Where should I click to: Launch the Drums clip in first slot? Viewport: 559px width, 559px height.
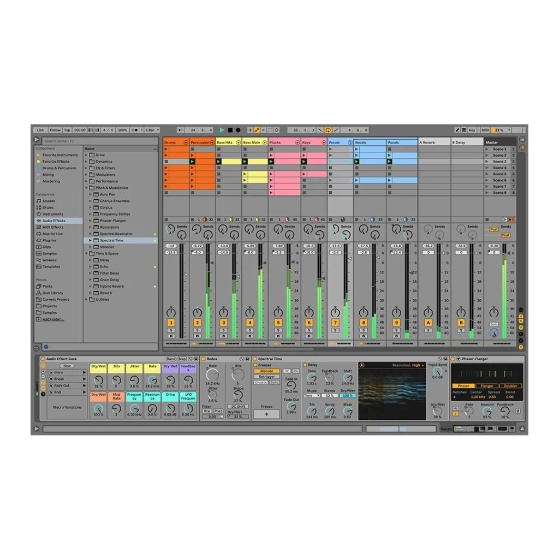pos(166,149)
